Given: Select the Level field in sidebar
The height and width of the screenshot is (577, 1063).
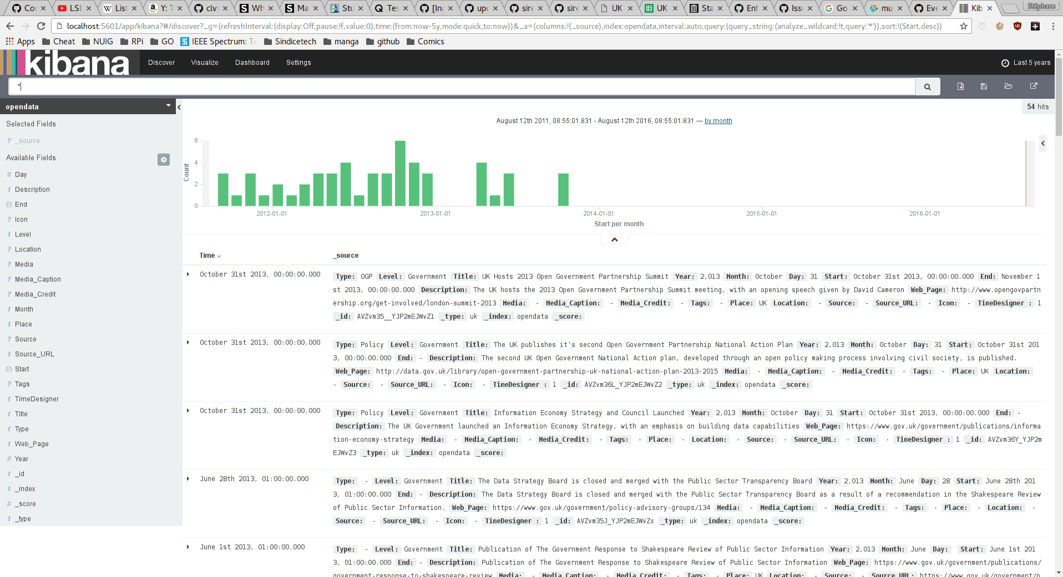Looking at the screenshot, I should tap(23, 234).
